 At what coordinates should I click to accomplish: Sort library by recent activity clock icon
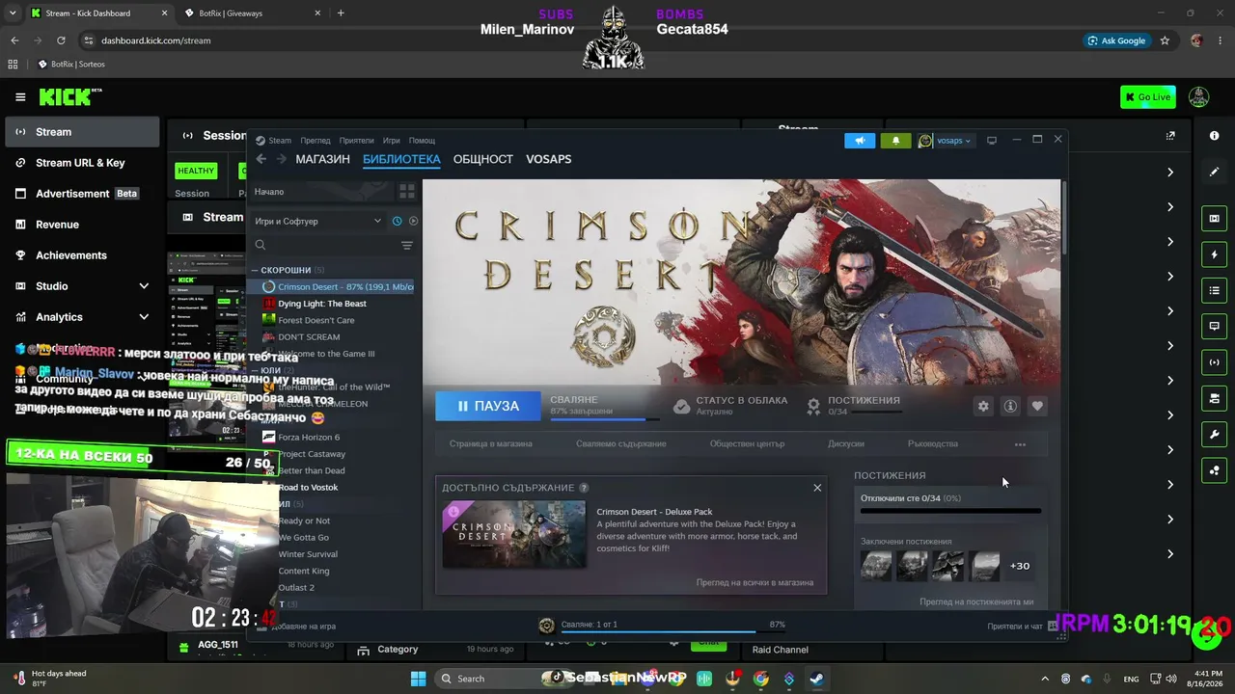[x=397, y=221]
